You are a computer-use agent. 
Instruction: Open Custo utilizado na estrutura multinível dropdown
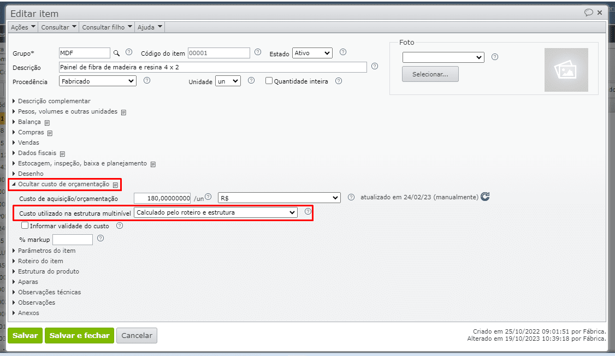[x=216, y=212]
